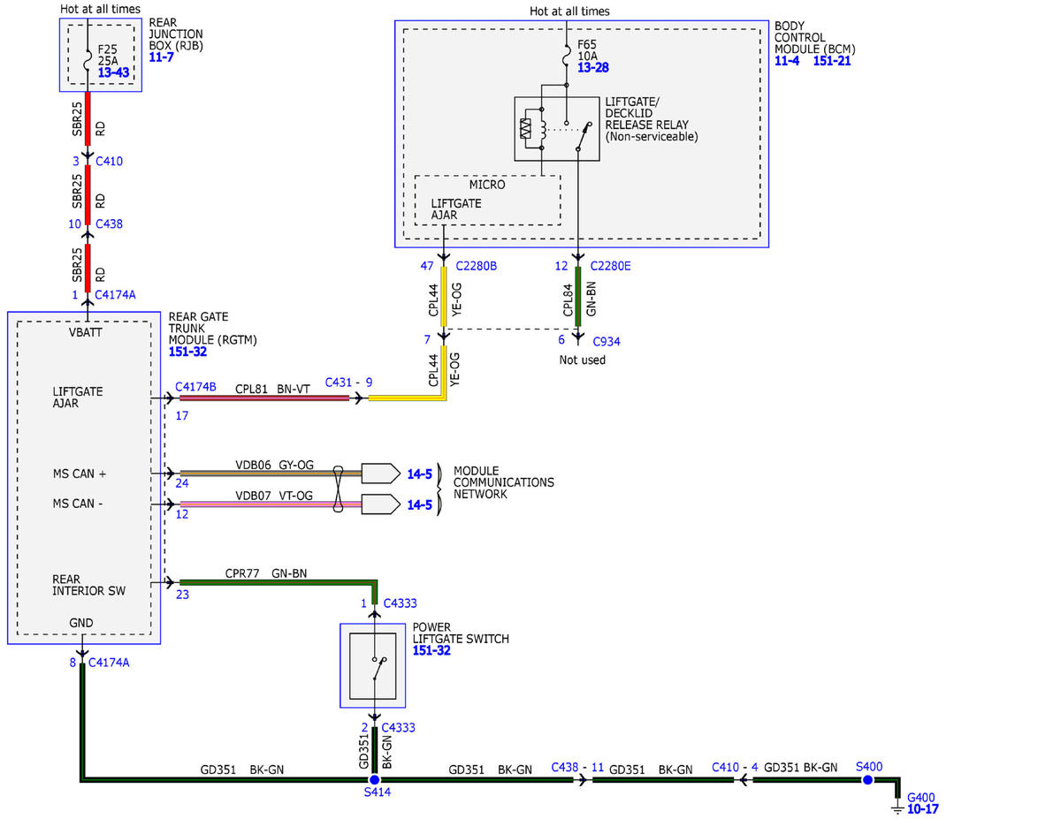Select the C2280B connector label

pos(475,266)
